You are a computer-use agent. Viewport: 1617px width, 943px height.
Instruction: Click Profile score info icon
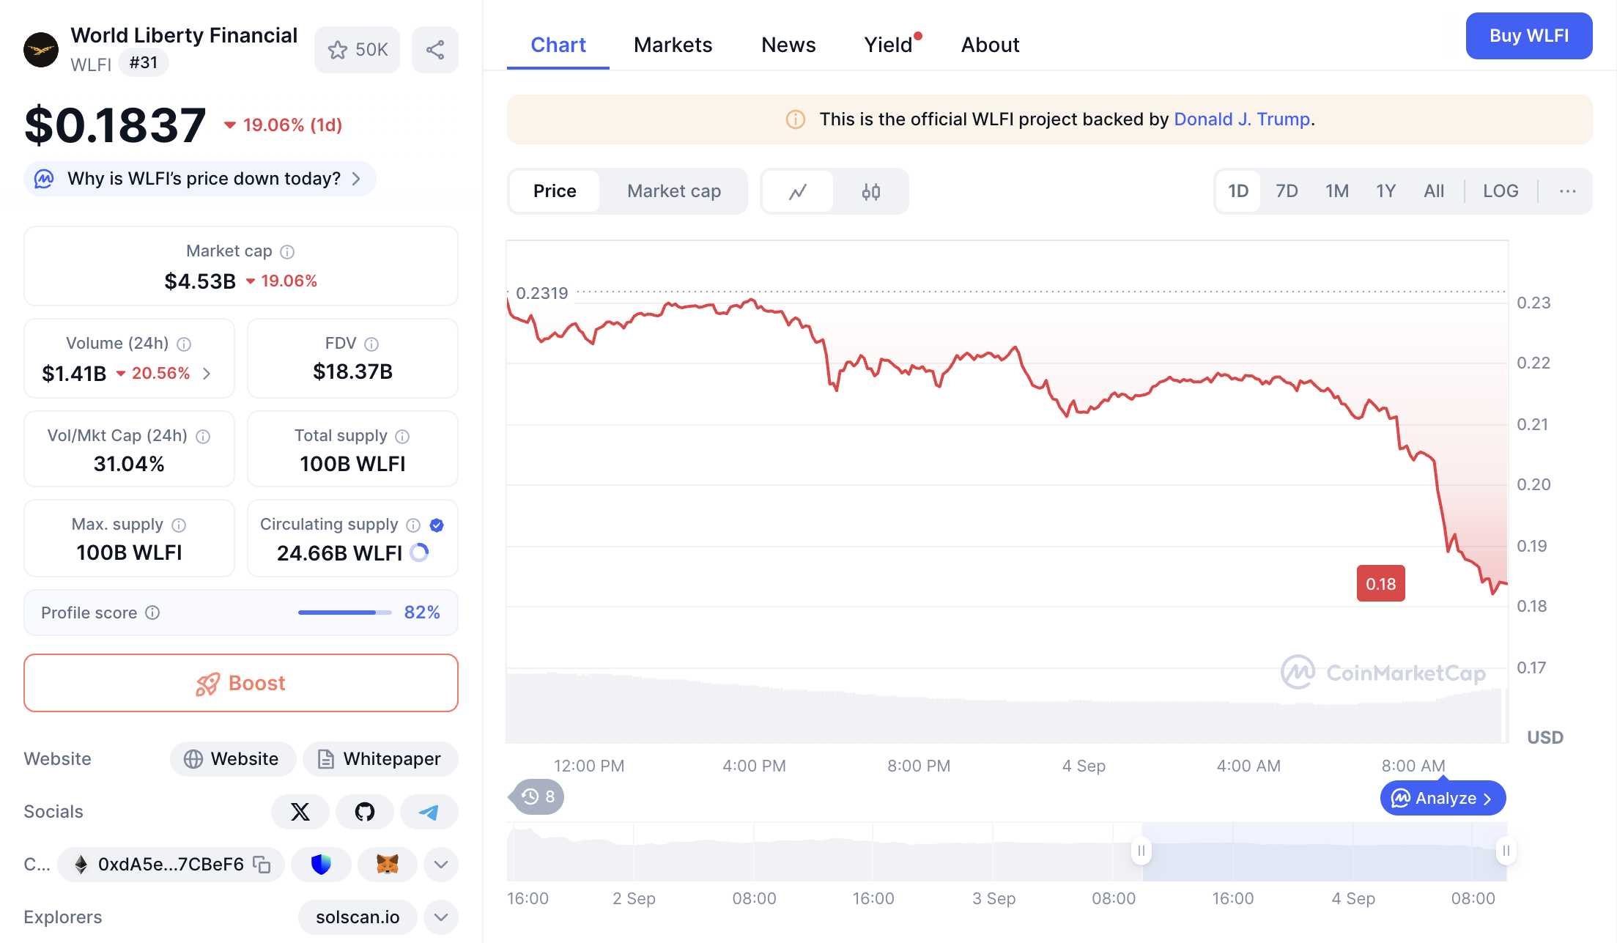(x=152, y=613)
